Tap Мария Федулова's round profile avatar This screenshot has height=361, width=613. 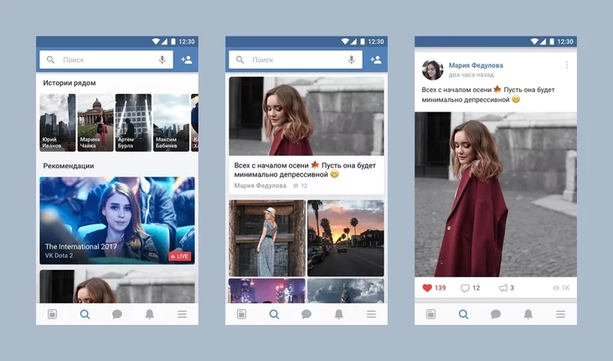[432, 70]
